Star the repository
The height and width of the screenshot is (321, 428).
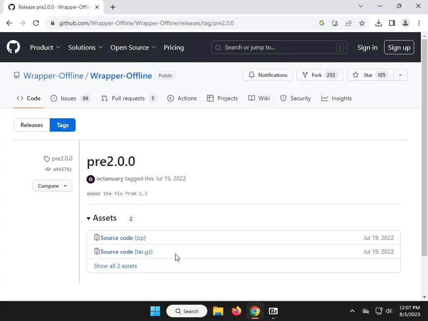pos(370,75)
